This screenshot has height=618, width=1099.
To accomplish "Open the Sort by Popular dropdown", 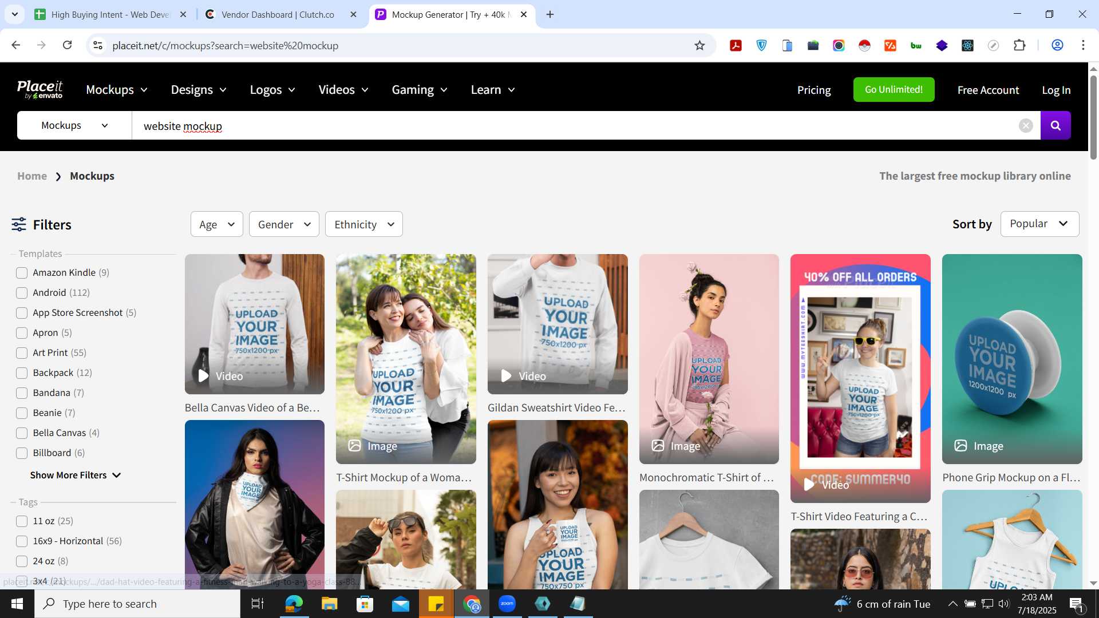I will coord(1039,224).
